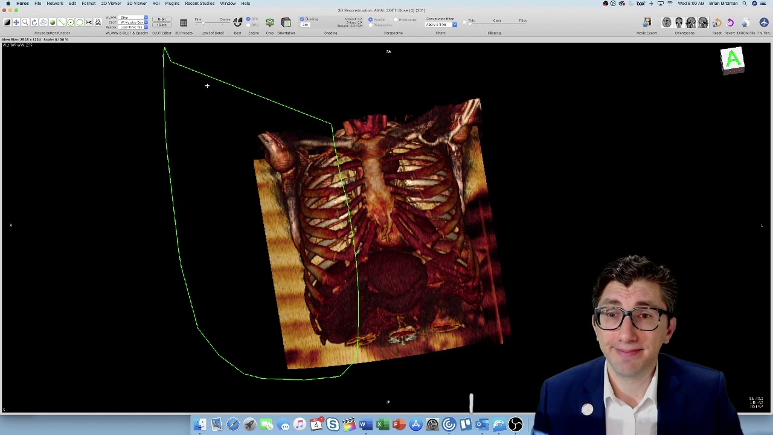Screen dimensions: 773x435
Task: Toggle the Orientation cube display
Action: [x=286, y=23]
